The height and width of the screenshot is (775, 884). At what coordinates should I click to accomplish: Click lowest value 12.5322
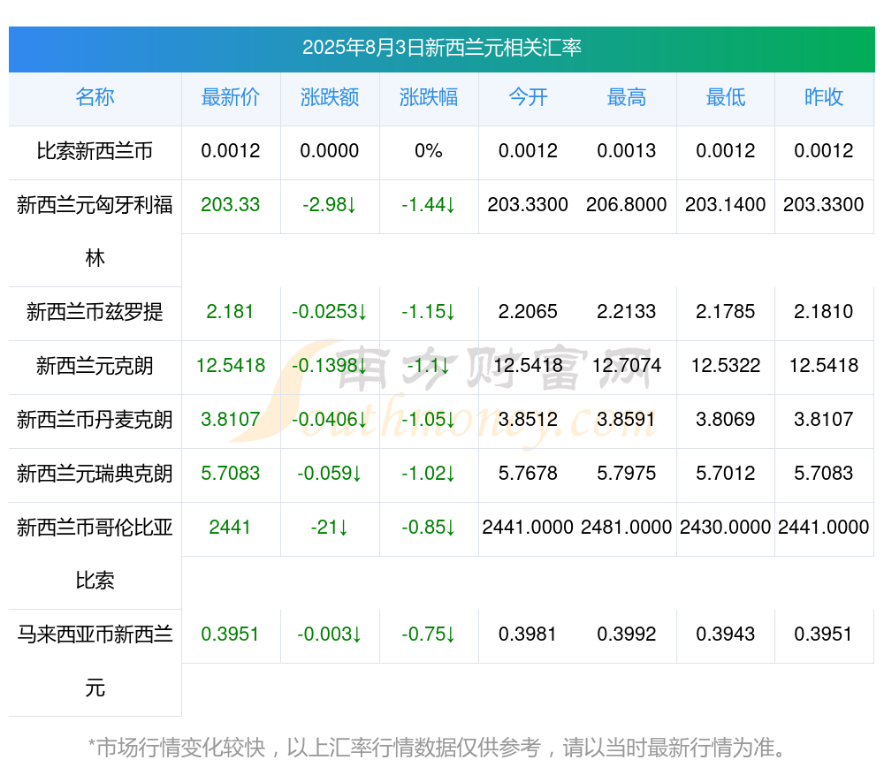[726, 365]
